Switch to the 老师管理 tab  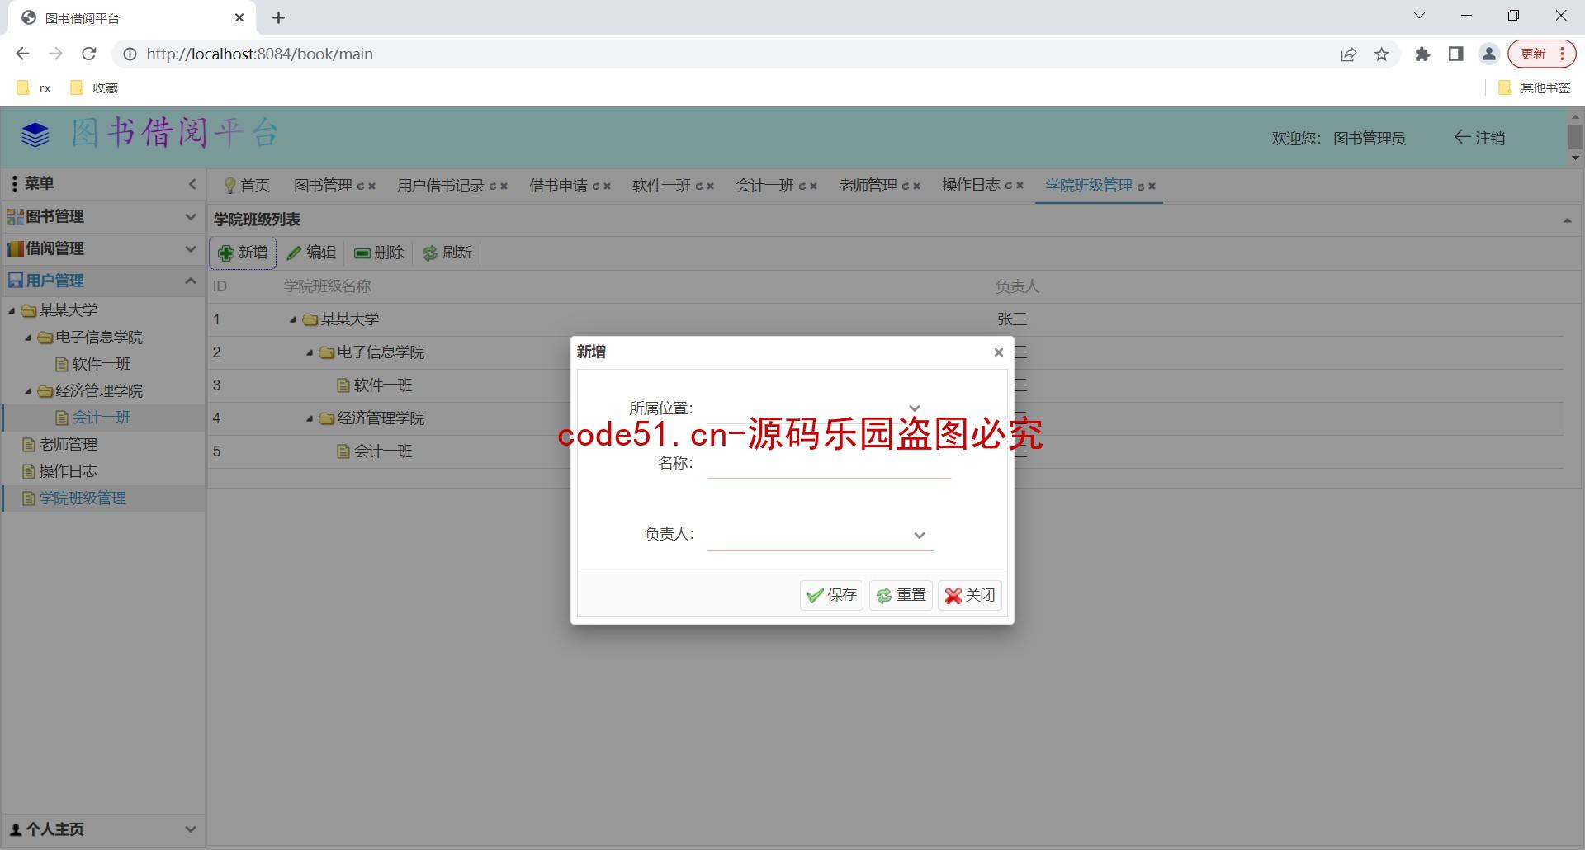coord(868,186)
